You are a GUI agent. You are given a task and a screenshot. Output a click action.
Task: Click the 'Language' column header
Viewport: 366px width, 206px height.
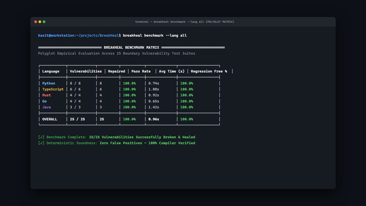[x=51, y=71]
